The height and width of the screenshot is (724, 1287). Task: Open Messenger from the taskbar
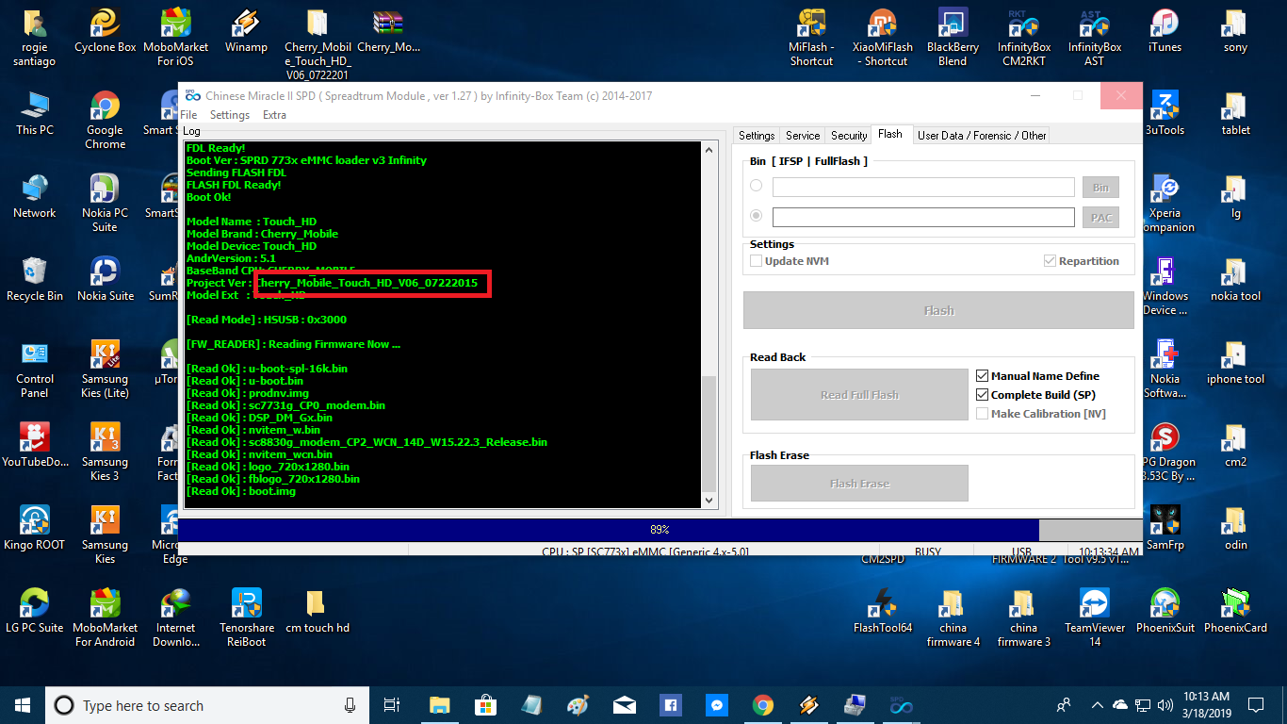coord(716,704)
